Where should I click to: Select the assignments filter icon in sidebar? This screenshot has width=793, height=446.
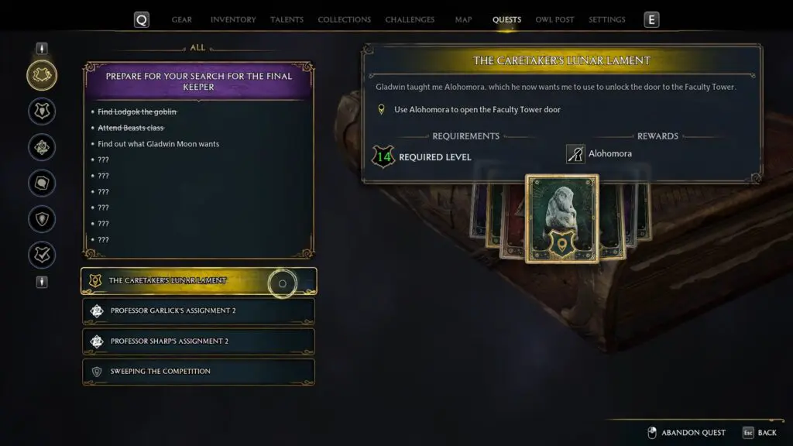[x=42, y=147]
